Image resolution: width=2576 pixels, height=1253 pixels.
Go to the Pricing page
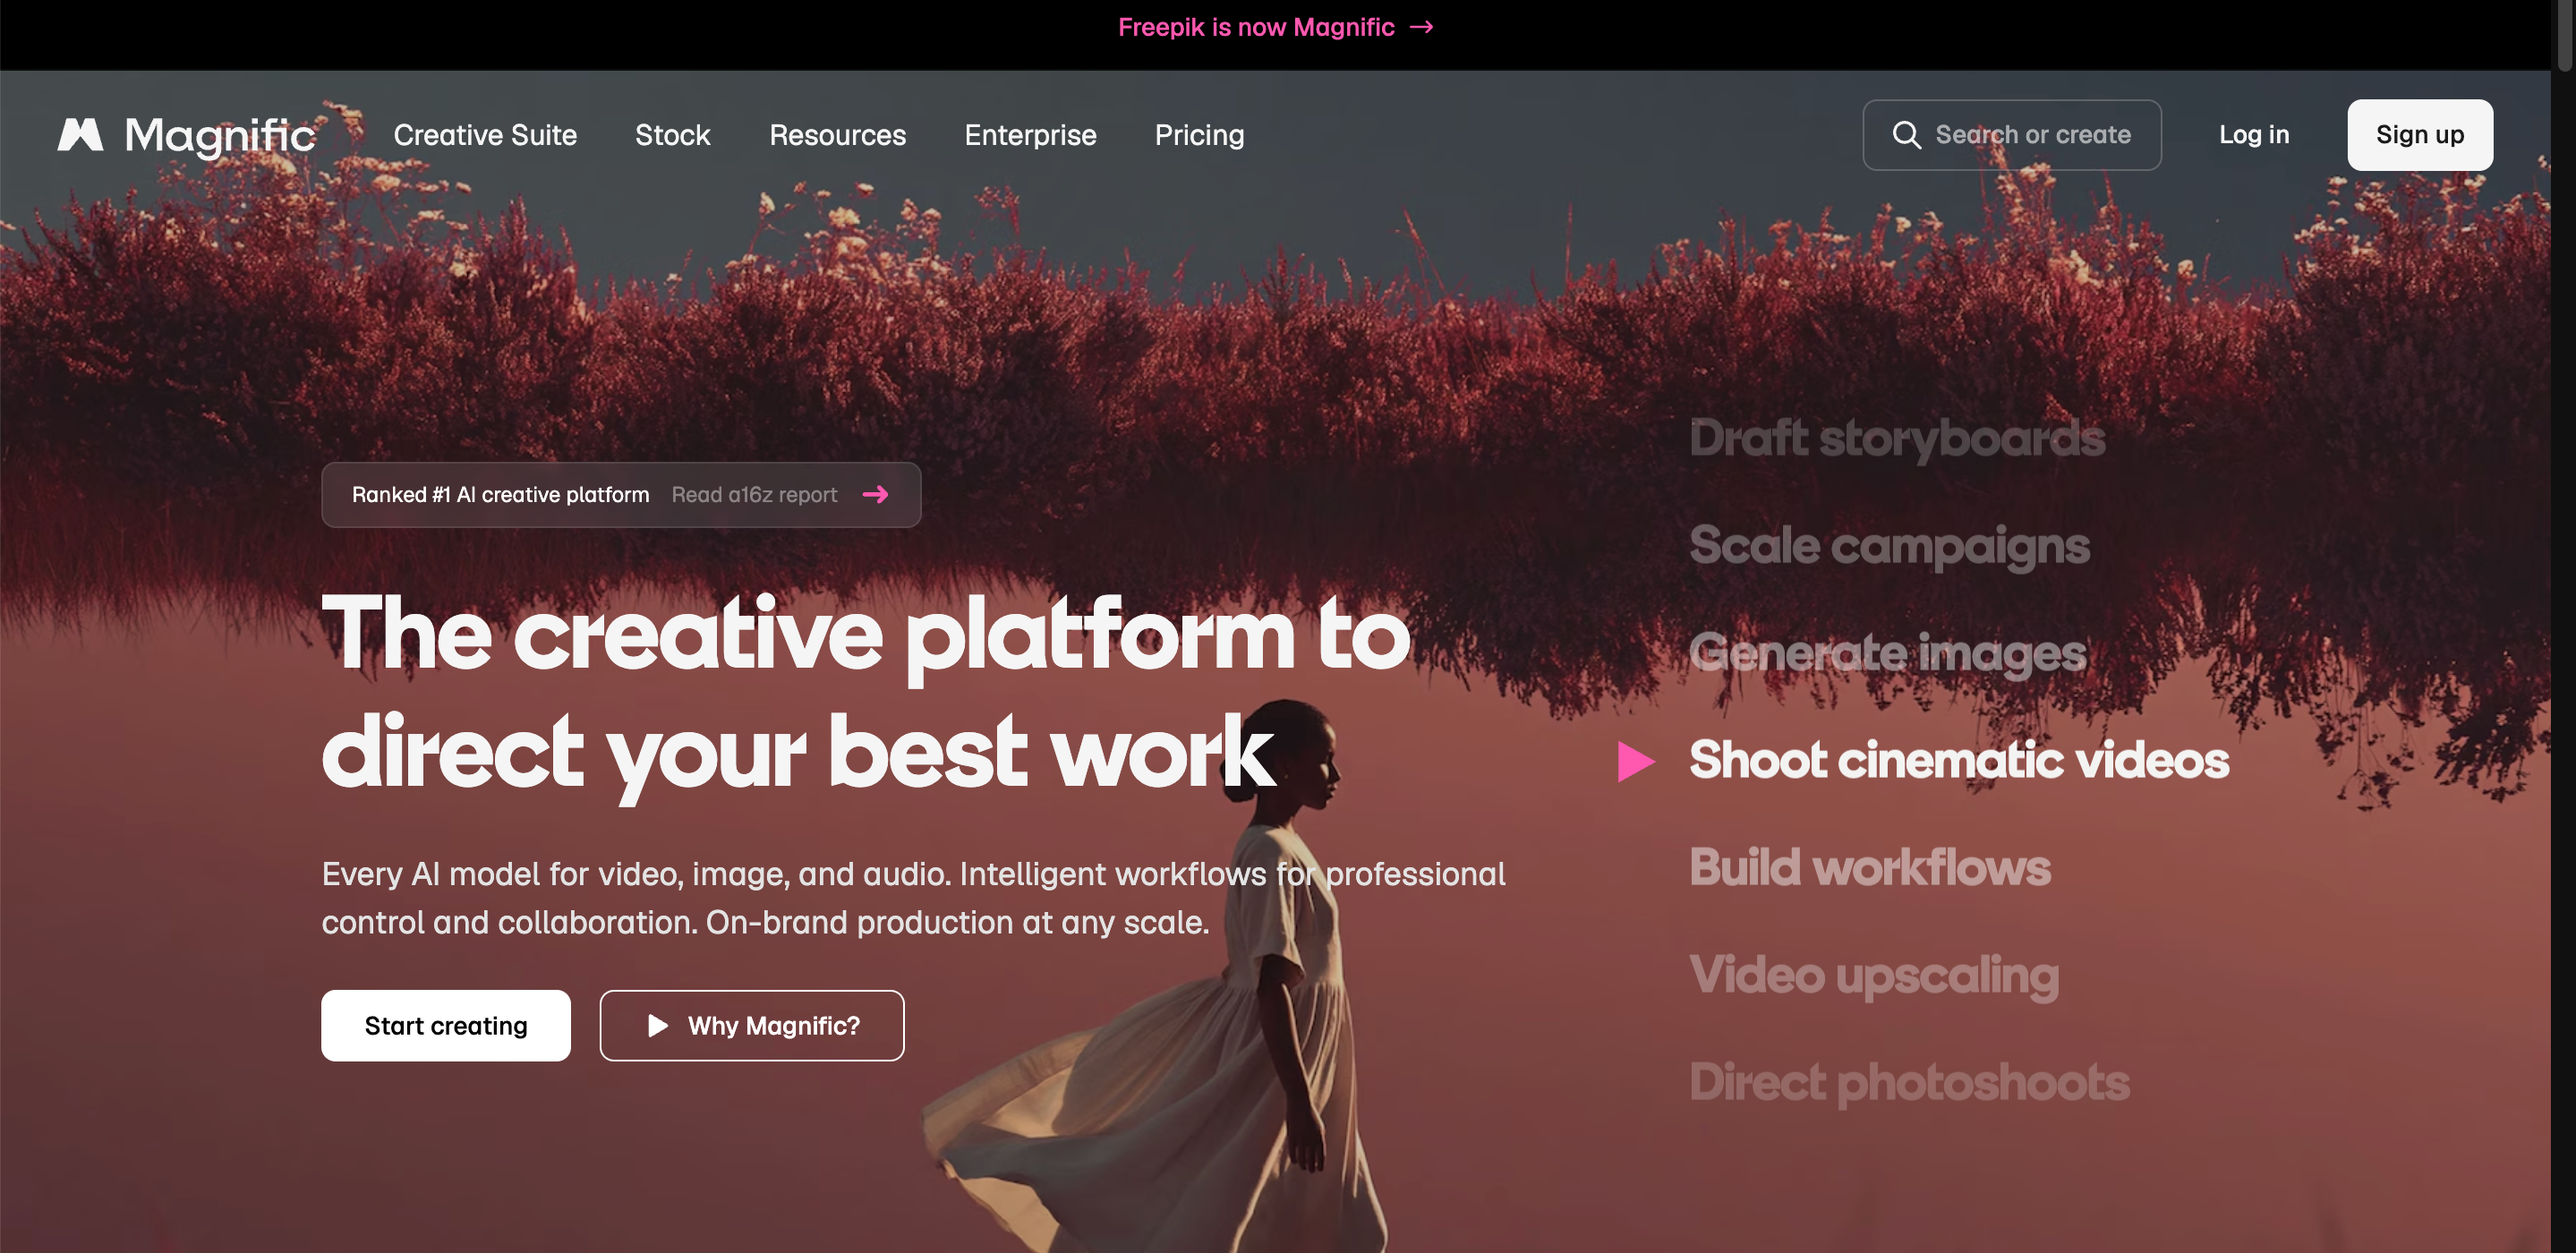click(x=1199, y=135)
